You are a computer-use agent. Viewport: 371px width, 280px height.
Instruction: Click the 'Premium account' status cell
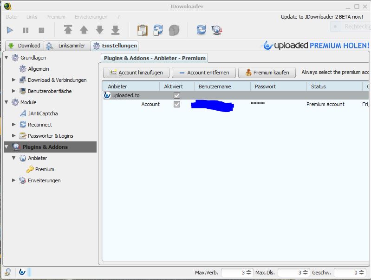pos(325,104)
